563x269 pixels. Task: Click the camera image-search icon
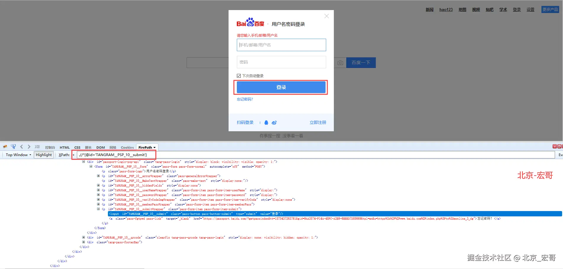(x=340, y=63)
